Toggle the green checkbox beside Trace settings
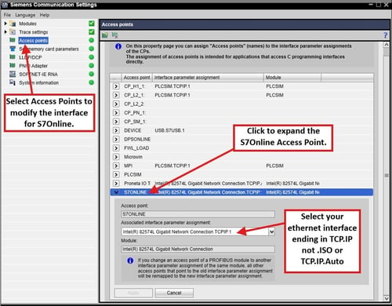This screenshot has height=306, width=392. pyautogui.click(x=92, y=32)
